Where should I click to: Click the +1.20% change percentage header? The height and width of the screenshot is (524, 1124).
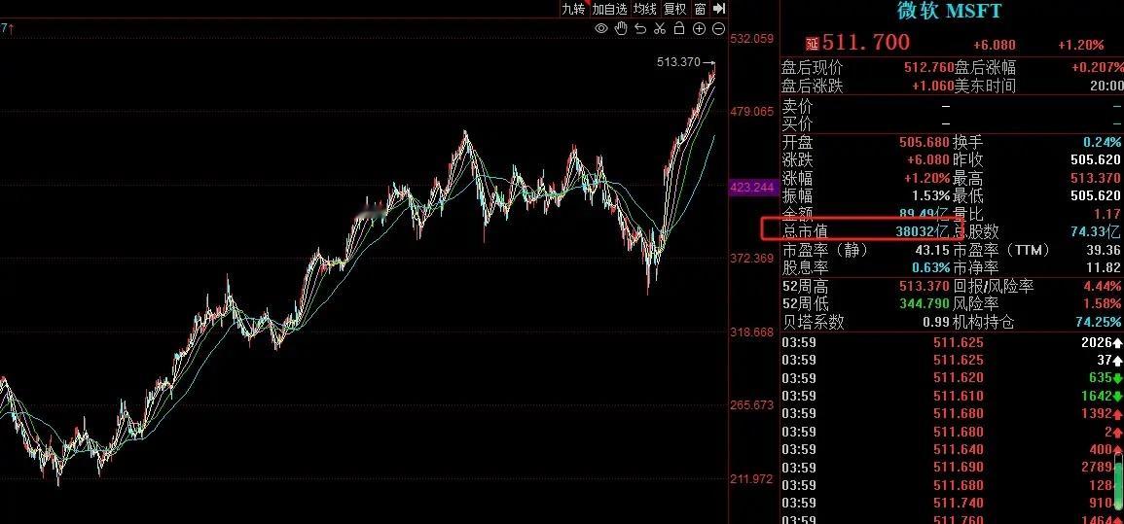1081,45
